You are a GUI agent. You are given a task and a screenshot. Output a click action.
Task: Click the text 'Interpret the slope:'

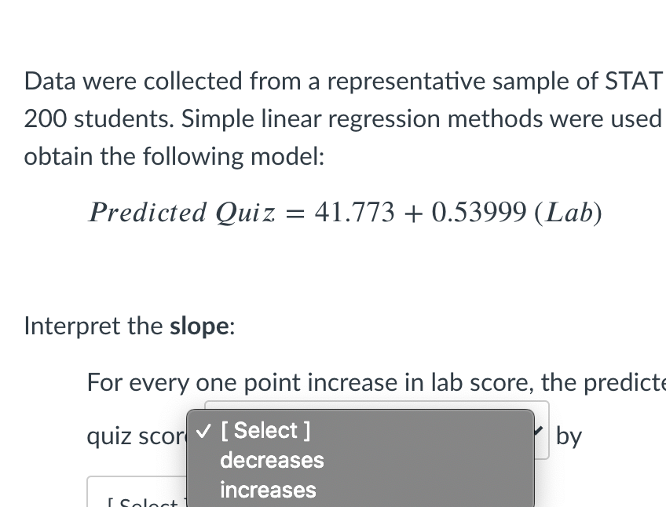tap(129, 326)
